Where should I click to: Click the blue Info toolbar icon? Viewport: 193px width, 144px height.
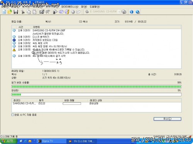point(131,12)
